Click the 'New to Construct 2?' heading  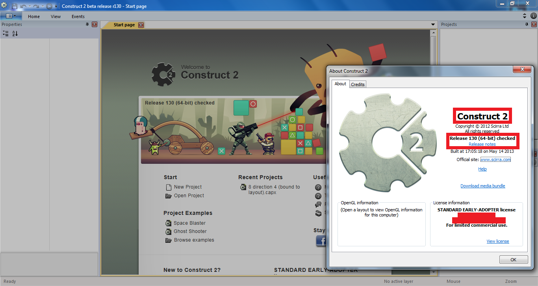pyautogui.click(x=192, y=270)
